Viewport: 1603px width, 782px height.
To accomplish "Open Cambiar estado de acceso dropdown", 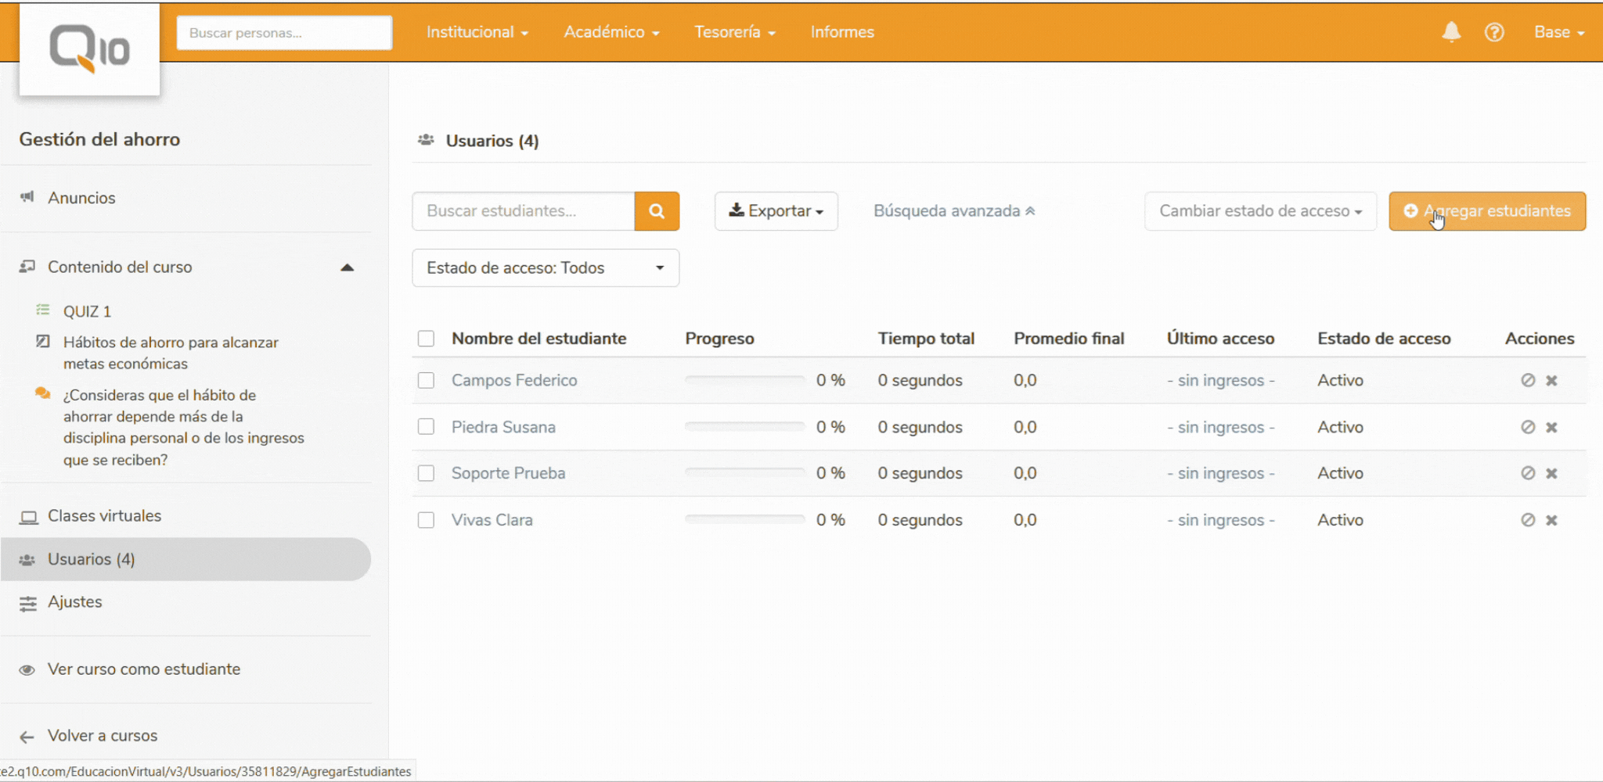I will tap(1259, 211).
